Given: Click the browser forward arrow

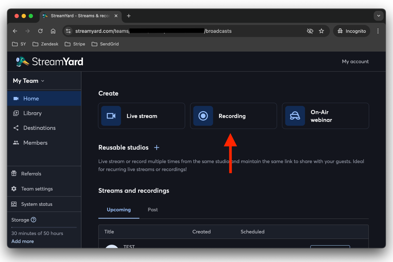Looking at the screenshot, I should pos(28,31).
